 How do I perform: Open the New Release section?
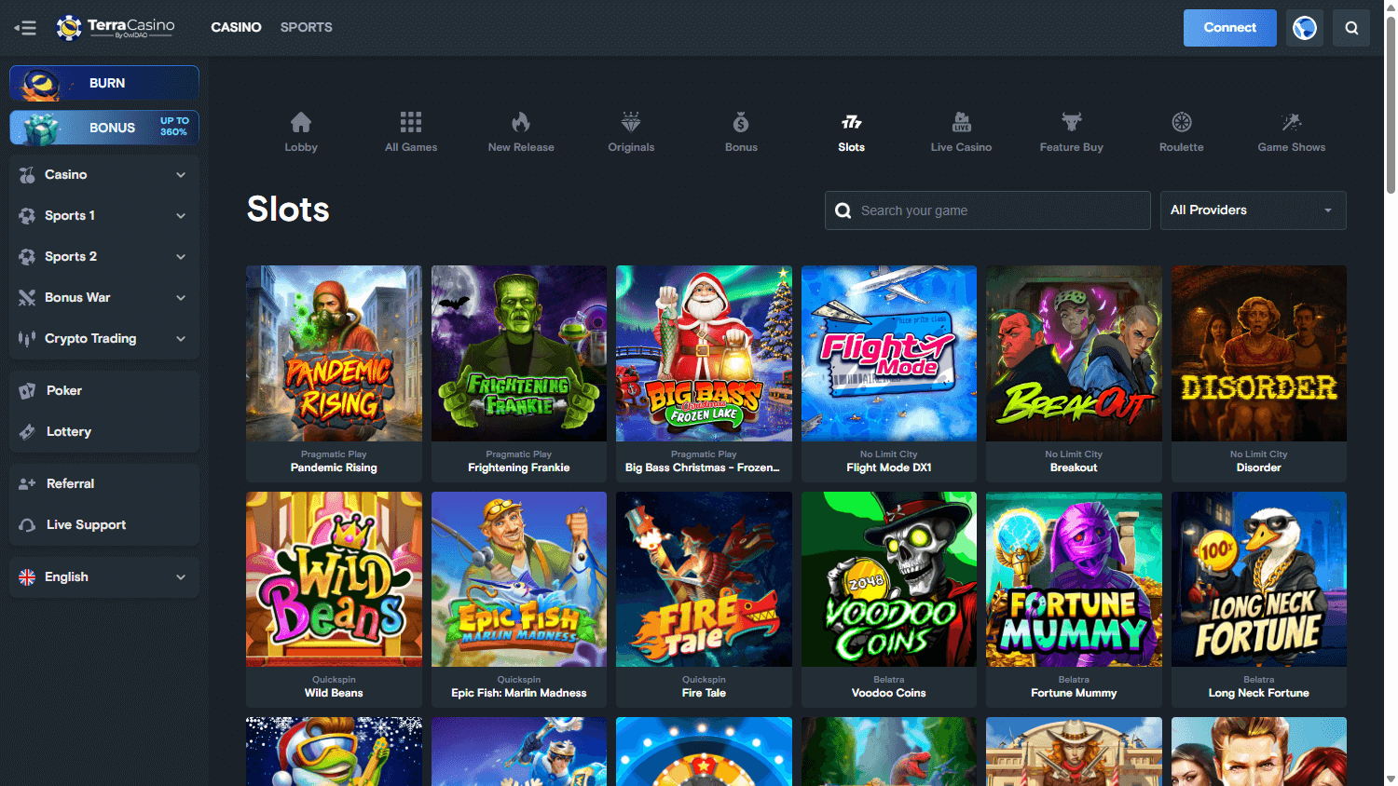[520, 130]
